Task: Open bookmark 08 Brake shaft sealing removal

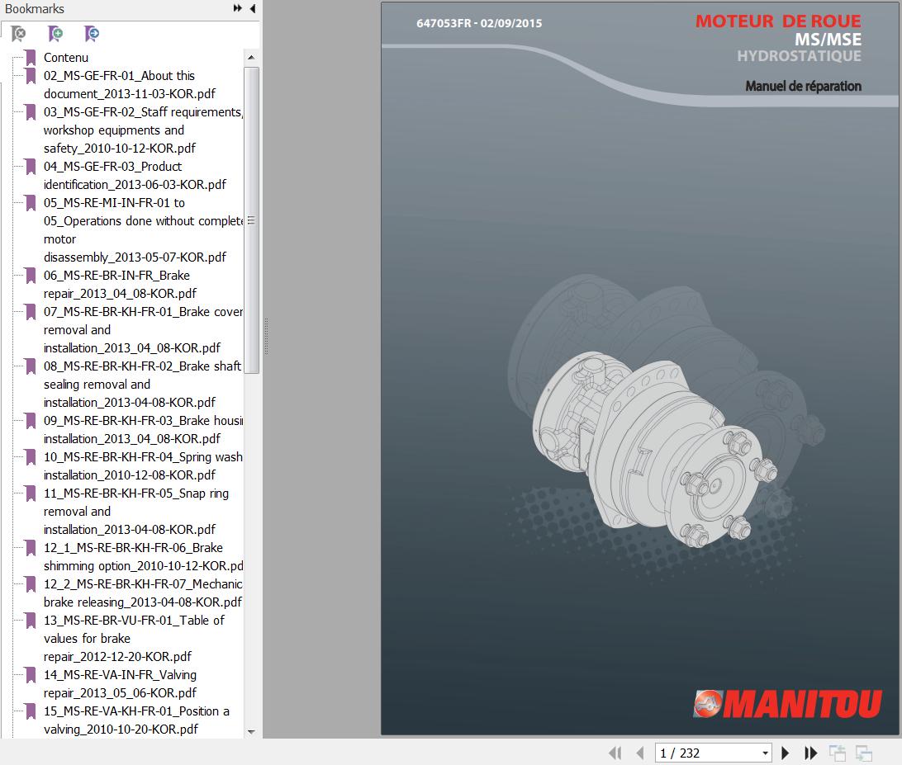Action: [x=143, y=384]
